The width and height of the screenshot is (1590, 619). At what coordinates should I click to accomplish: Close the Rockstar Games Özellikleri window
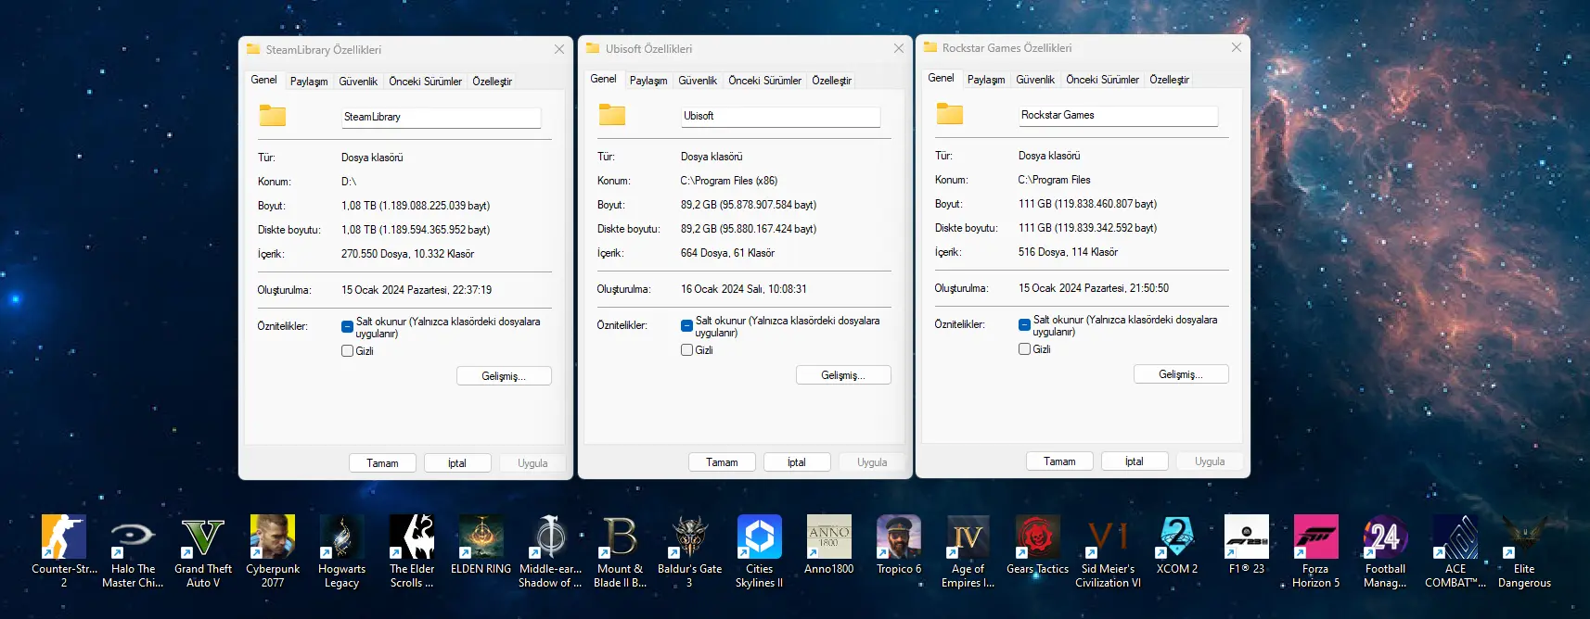[1237, 47]
